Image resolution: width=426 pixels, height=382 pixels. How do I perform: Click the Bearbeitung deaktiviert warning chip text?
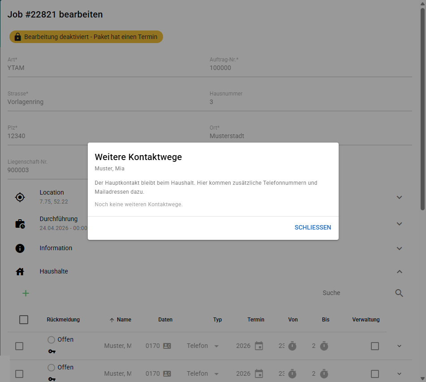tap(91, 37)
